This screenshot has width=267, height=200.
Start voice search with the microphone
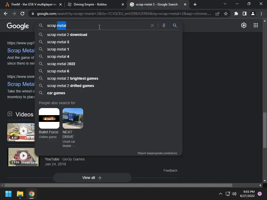tap(164, 26)
